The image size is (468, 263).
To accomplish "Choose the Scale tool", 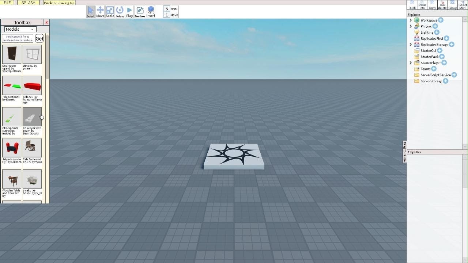I will (110, 12).
